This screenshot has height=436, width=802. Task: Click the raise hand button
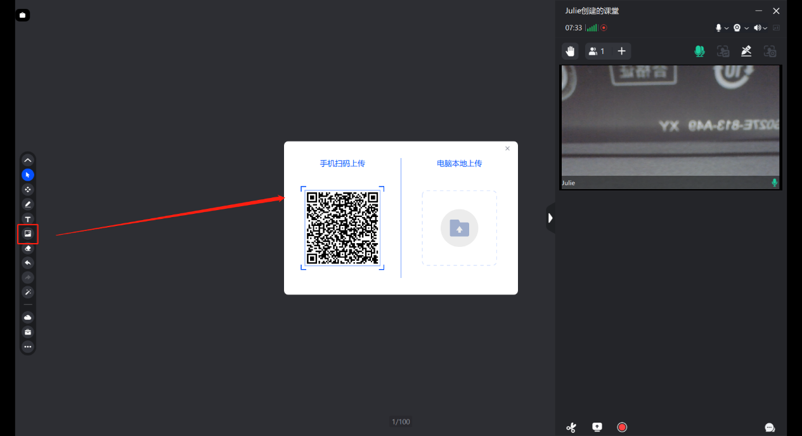click(x=570, y=51)
